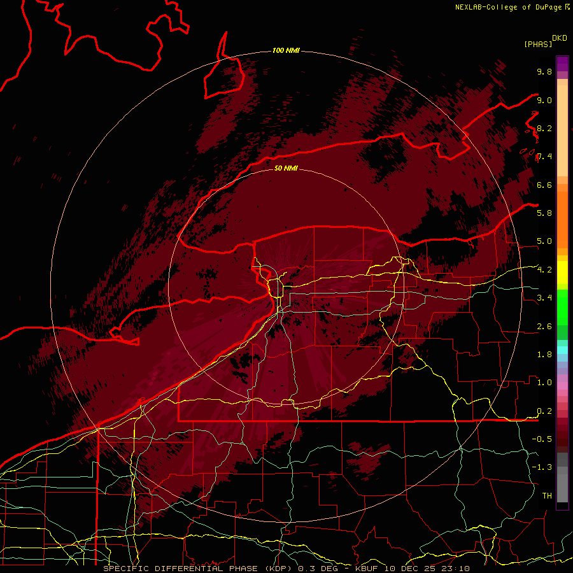Click the bright yellow color bar segment
This screenshot has width=573, height=573.
(x=562, y=272)
